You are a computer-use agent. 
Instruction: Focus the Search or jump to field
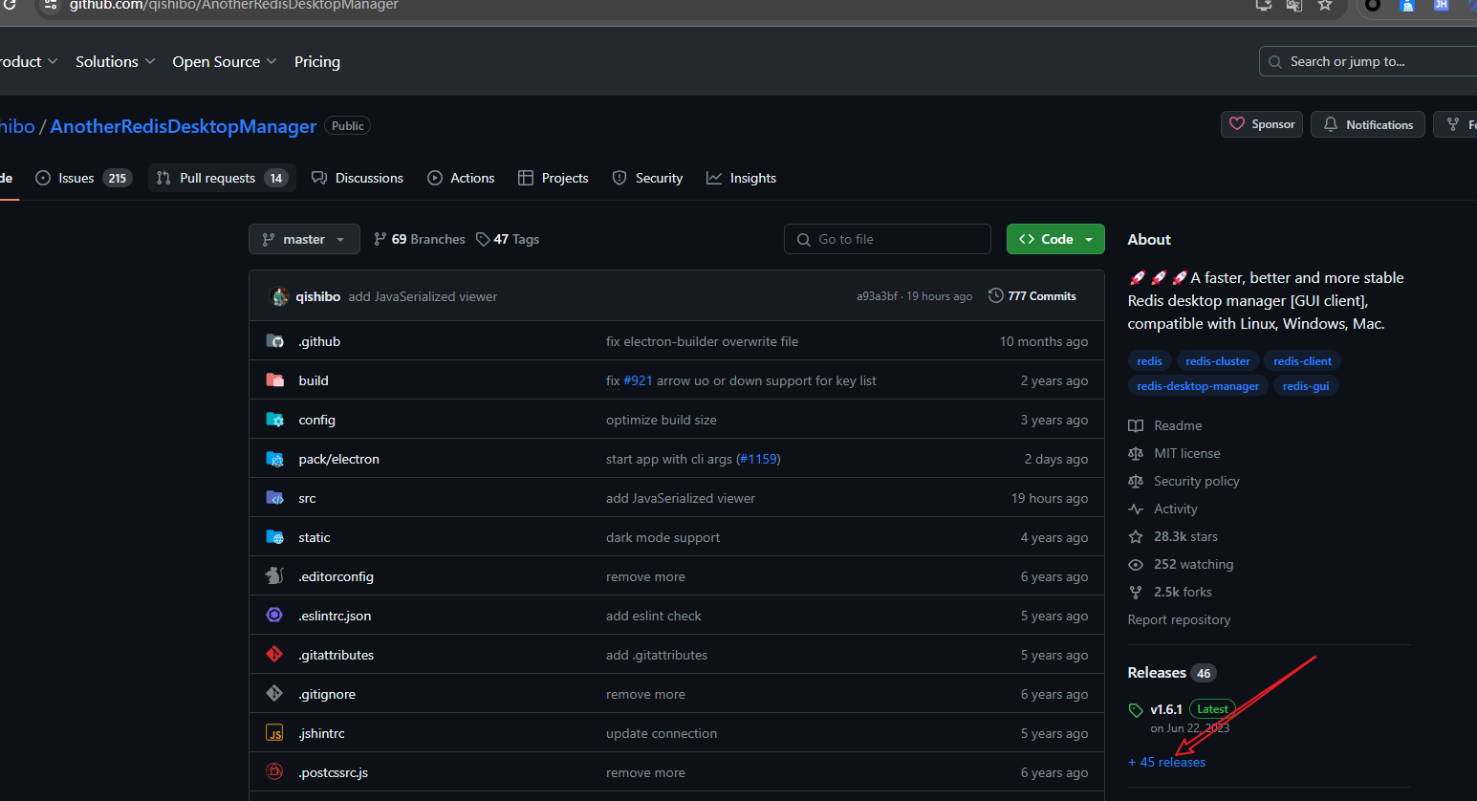(x=1368, y=61)
